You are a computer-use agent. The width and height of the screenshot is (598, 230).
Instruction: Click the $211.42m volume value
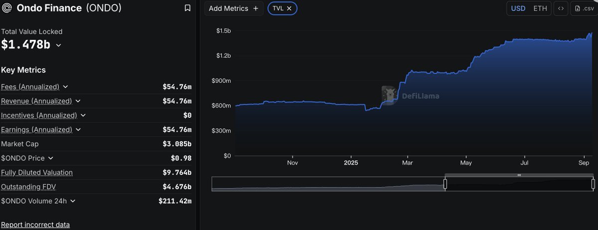tap(175, 201)
